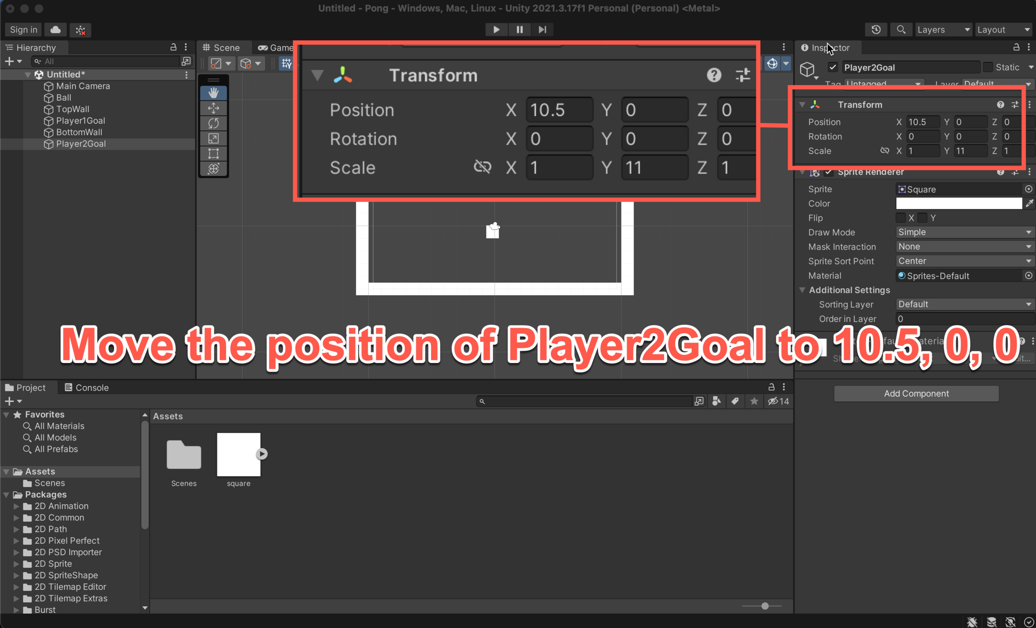Open the Draw Mode dropdown
The image size is (1036, 628).
tap(964, 232)
